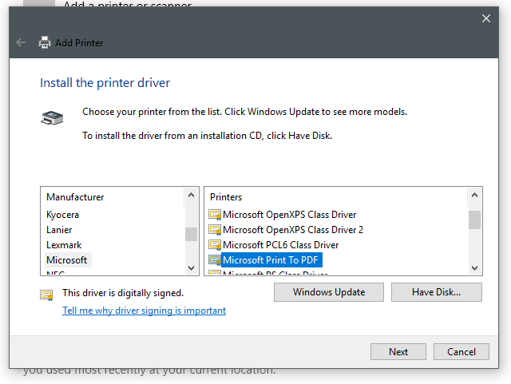Click the Add Printer title icon

tap(45, 42)
